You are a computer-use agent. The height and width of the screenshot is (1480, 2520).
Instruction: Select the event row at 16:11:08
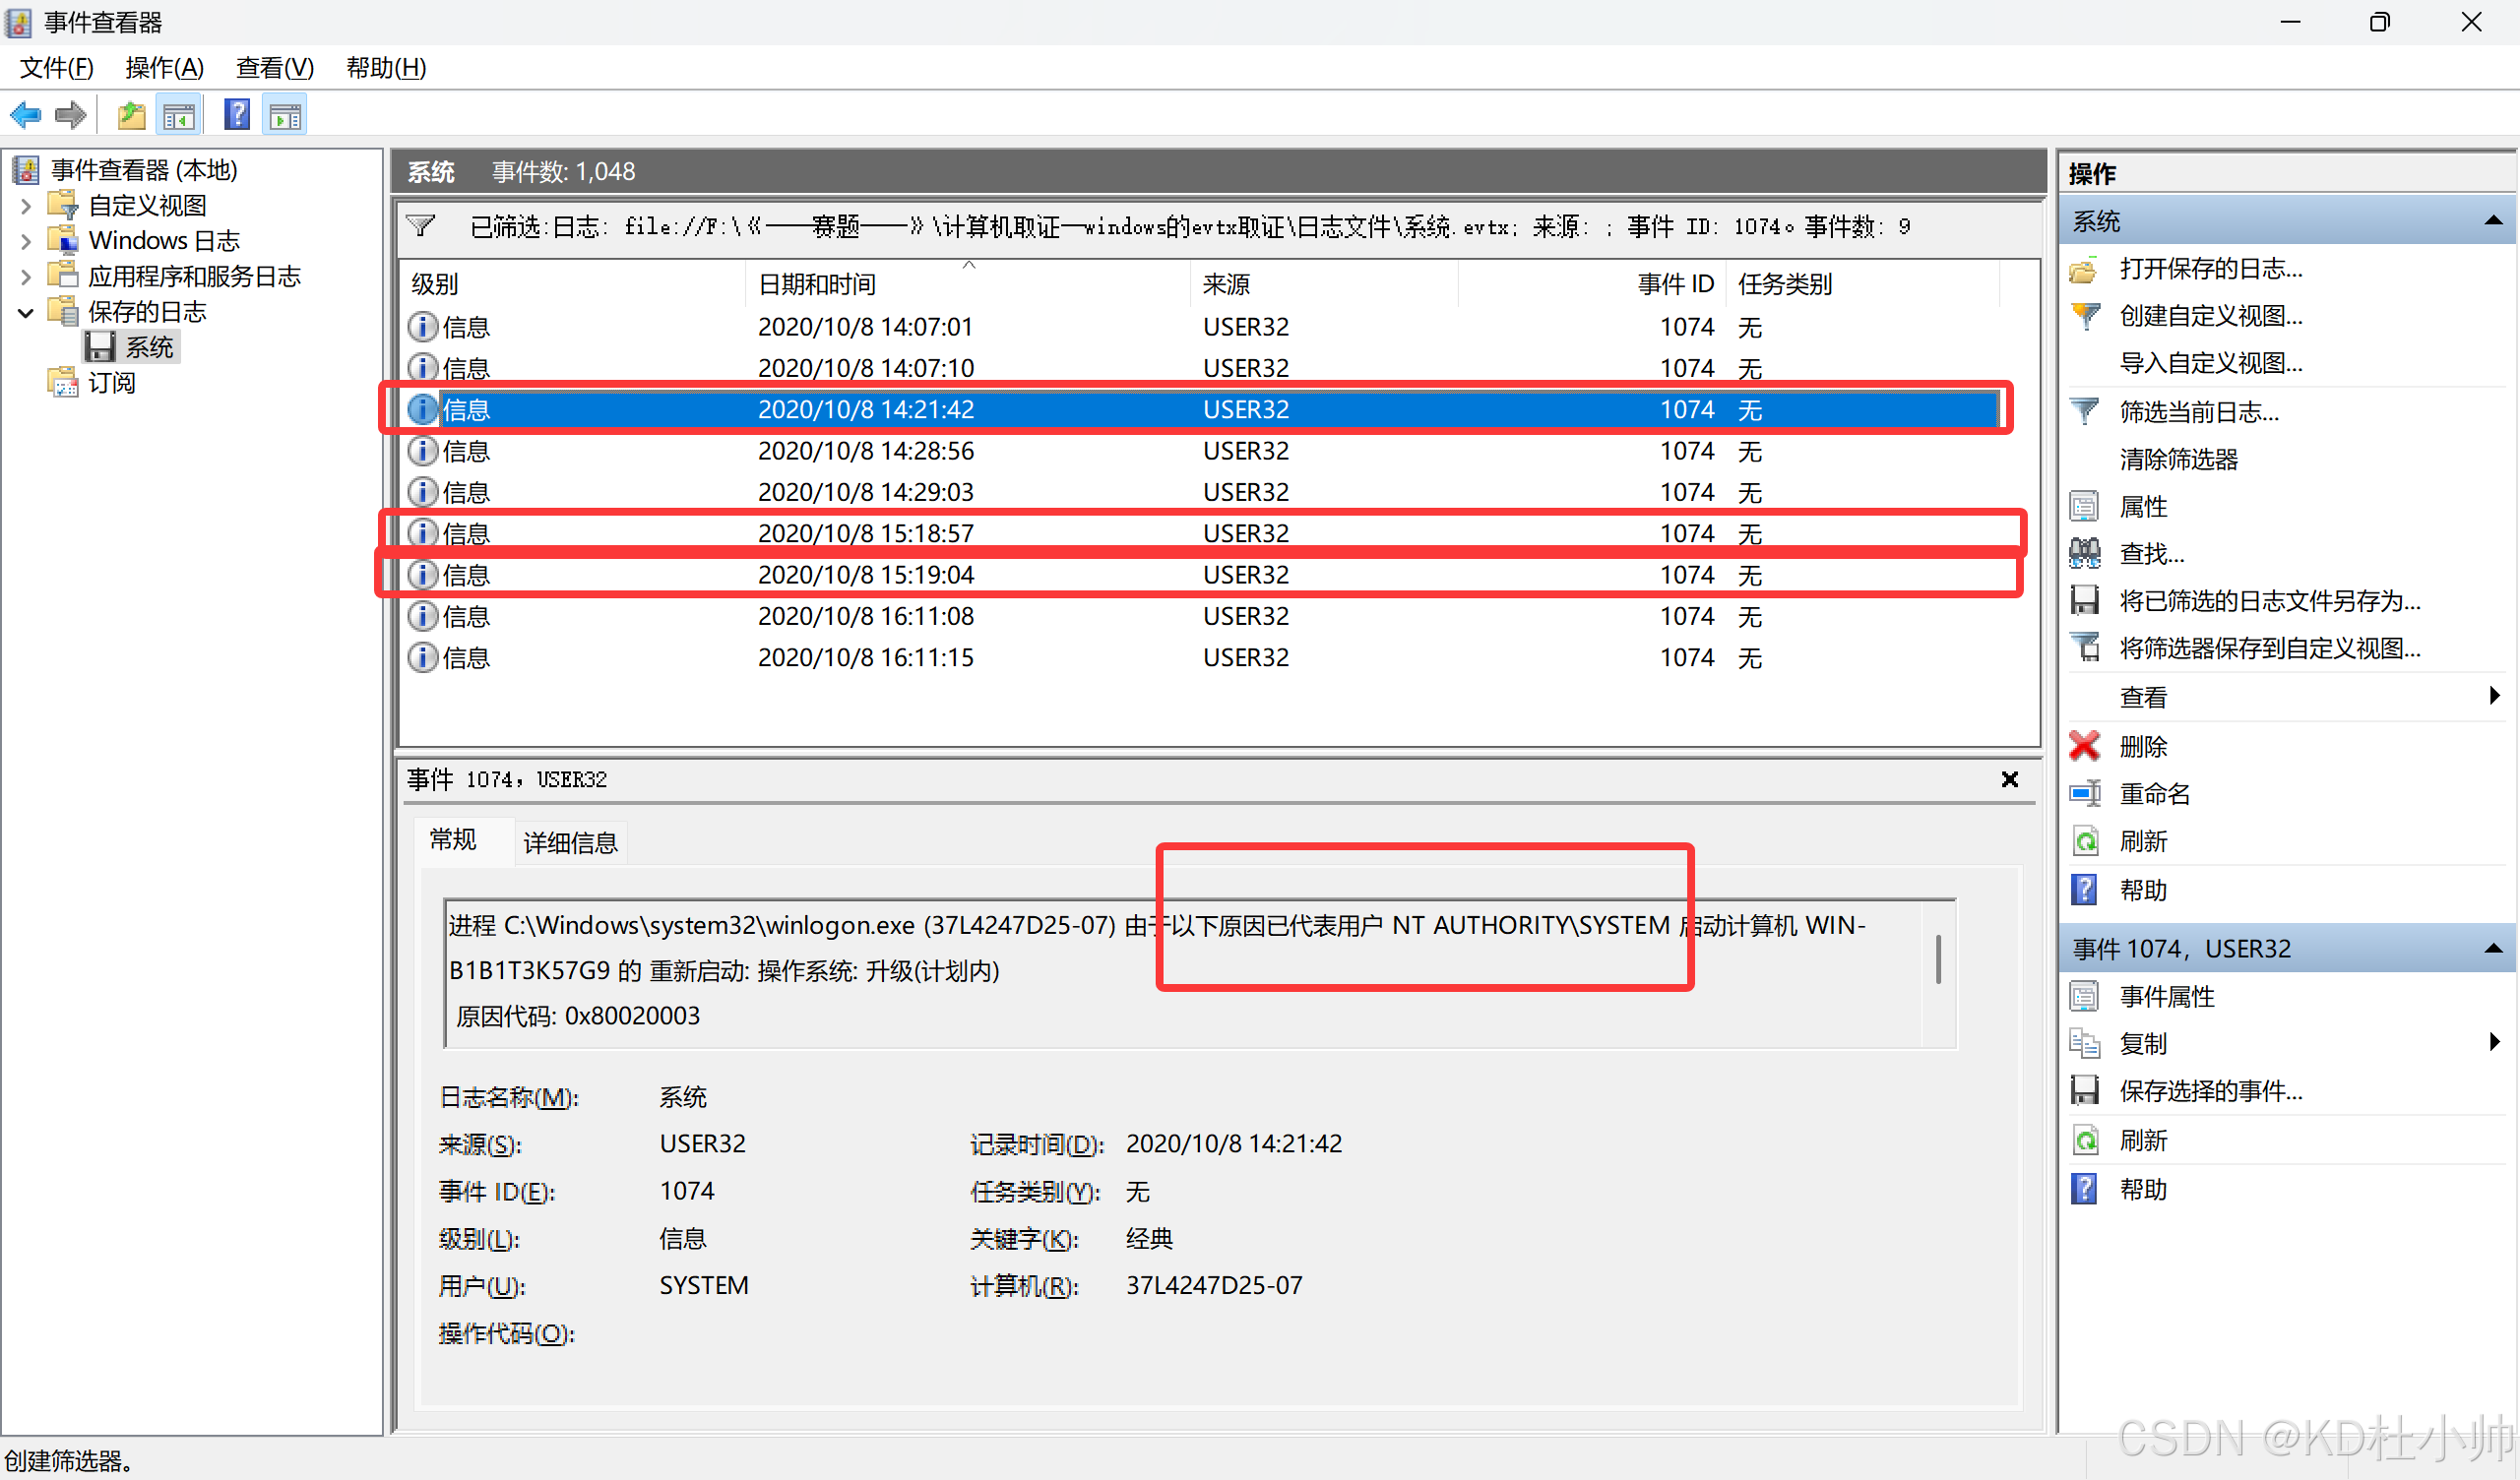point(865,617)
